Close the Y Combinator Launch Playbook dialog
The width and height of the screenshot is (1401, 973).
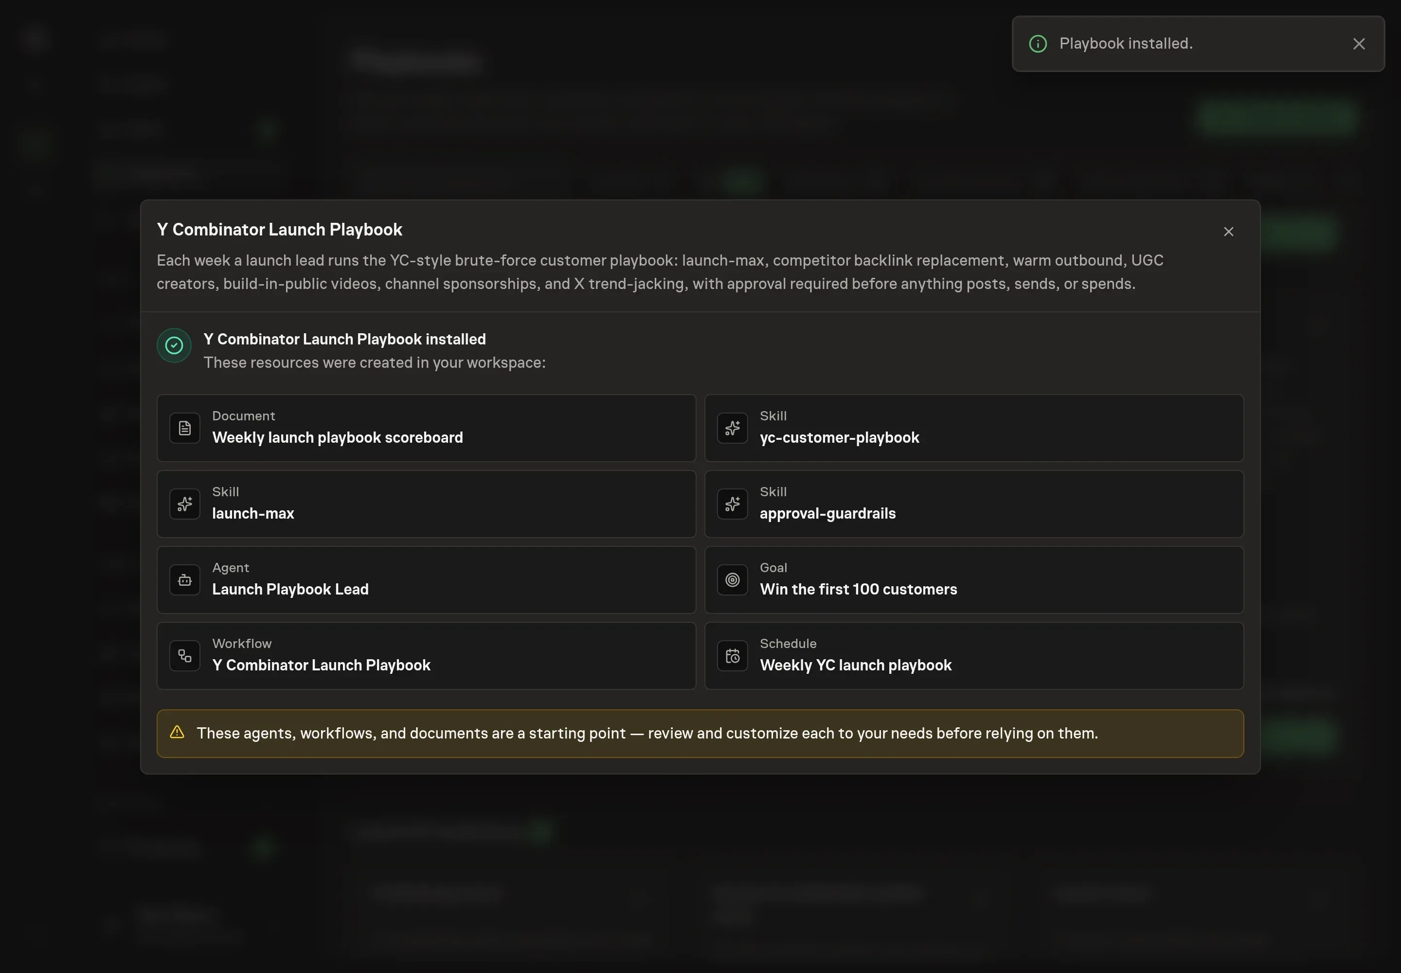1228,232
